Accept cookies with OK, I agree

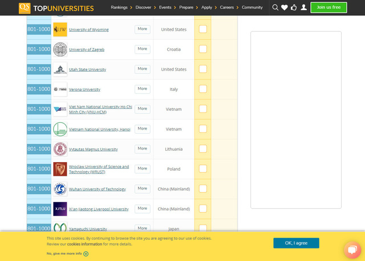coord(296,243)
